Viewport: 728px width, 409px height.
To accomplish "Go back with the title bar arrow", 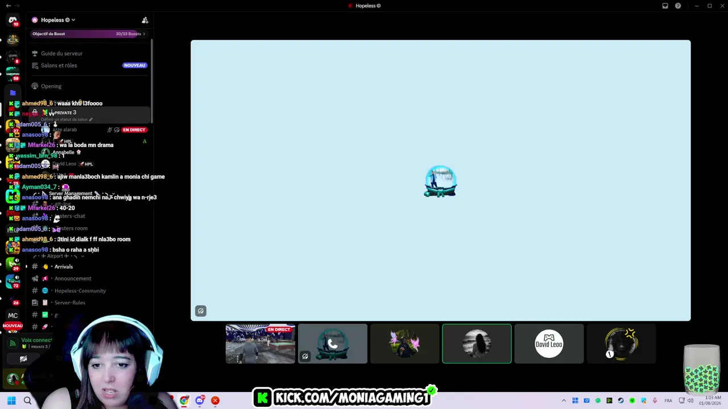I will click(x=8, y=6).
